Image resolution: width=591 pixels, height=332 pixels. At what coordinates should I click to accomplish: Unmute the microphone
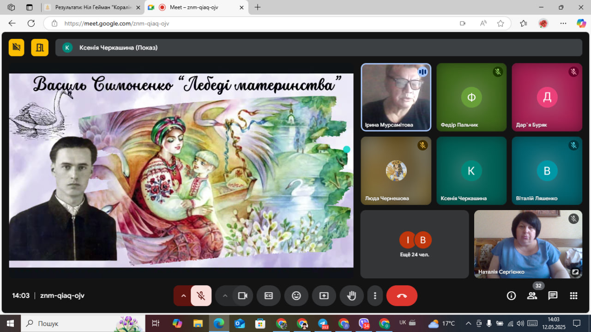point(201,296)
